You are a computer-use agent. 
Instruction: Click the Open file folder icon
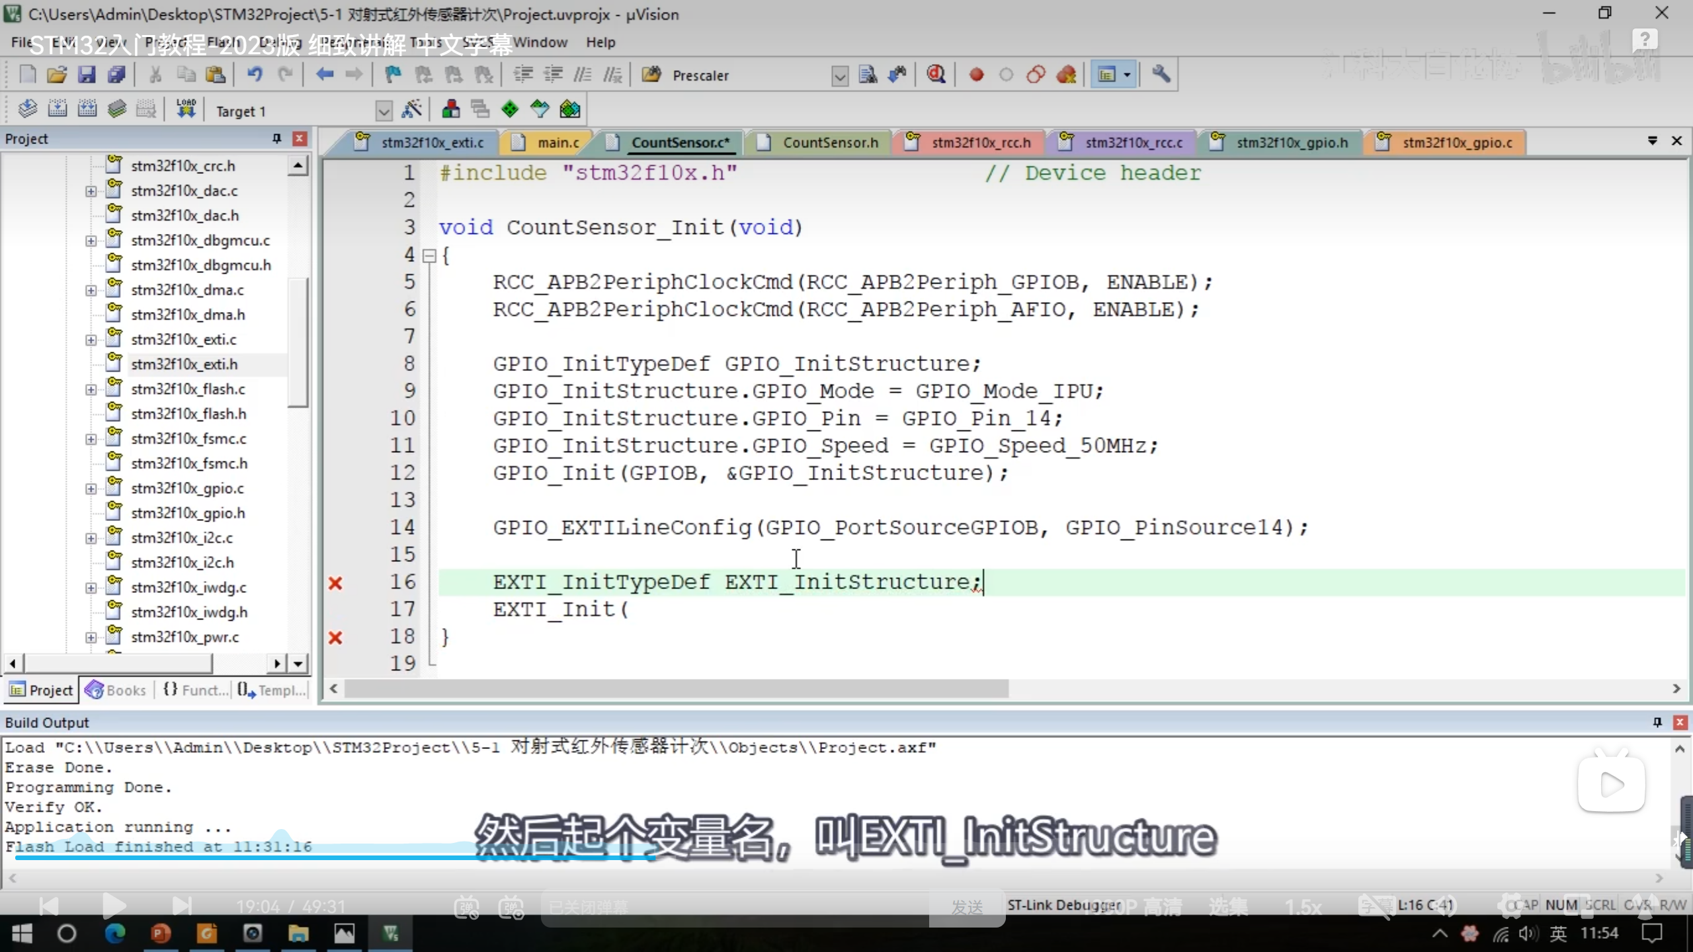pos(57,75)
